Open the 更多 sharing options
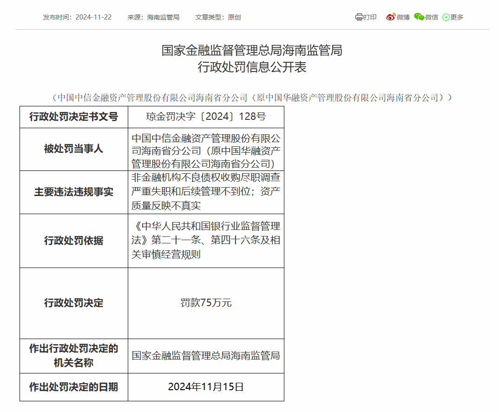 [x=457, y=17]
